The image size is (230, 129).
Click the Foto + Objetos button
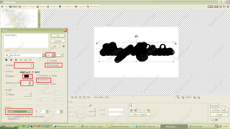[140, 115]
